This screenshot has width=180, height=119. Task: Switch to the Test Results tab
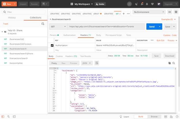[x=85, y=56]
